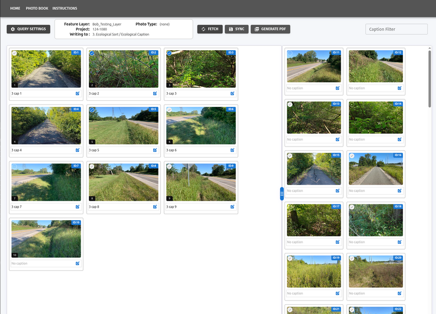The image size is (436, 314).
Task: Open the caption editor for photo "3 cap 1"
Action: pyautogui.click(x=78, y=92)
